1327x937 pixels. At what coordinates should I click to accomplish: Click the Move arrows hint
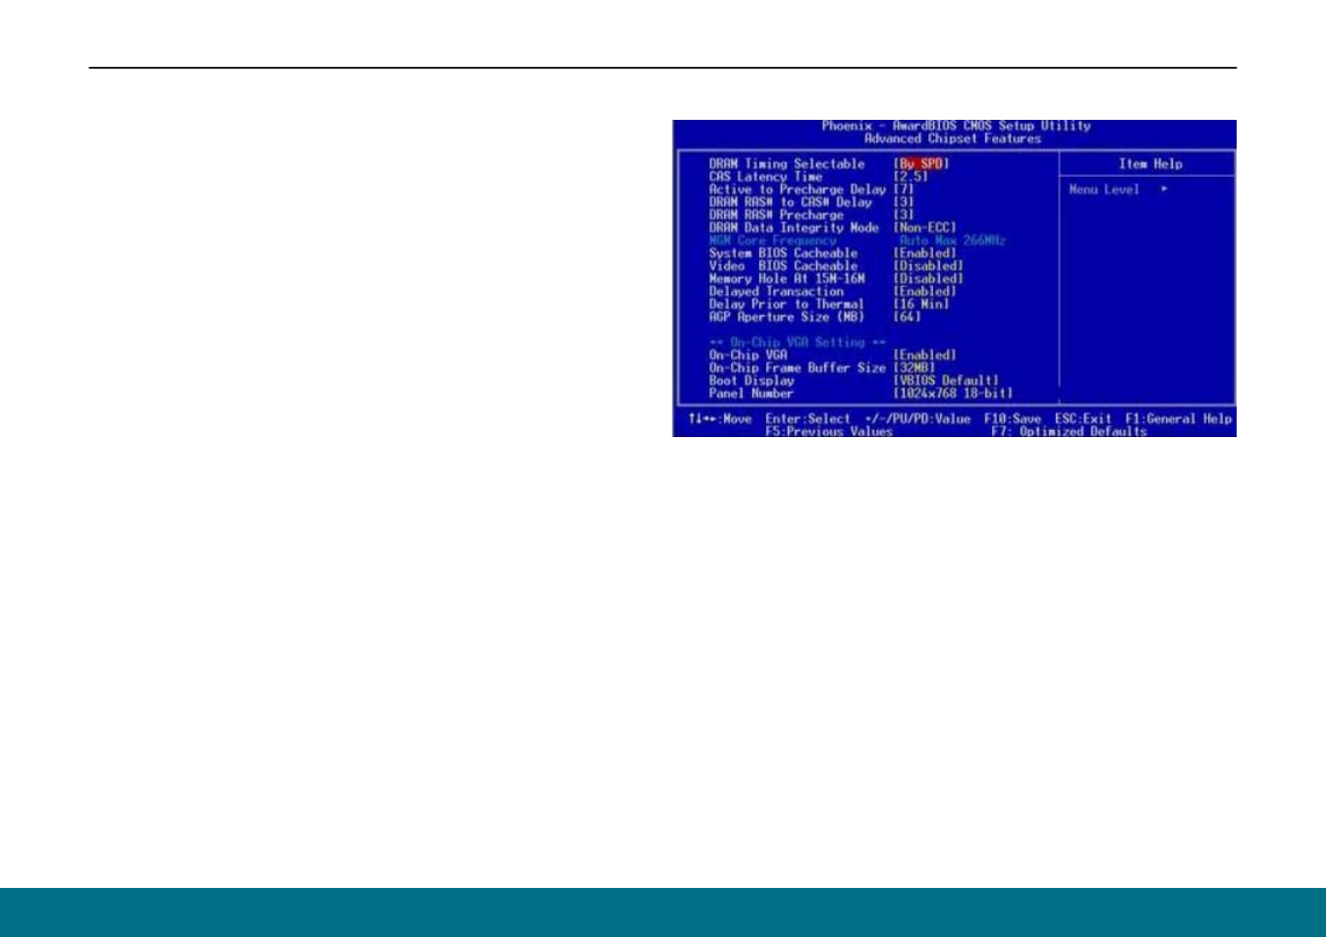[720, 419]
